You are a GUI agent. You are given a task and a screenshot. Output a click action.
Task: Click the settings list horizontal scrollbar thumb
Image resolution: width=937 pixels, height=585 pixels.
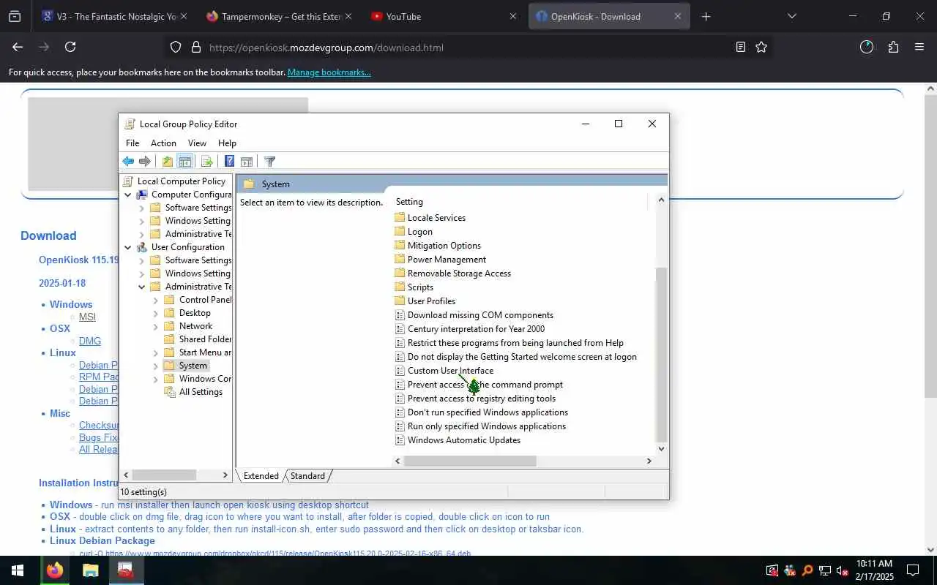(470, 461)
